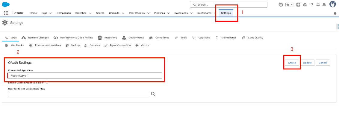Open the Dashboards nav item
The image size is (339, 121).
tap(204, 13)
